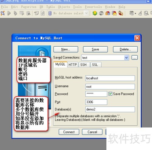Click the Delete... connection button
Image resolution: width=152 pixels, height=150 pixels.
tap(125, 49)
